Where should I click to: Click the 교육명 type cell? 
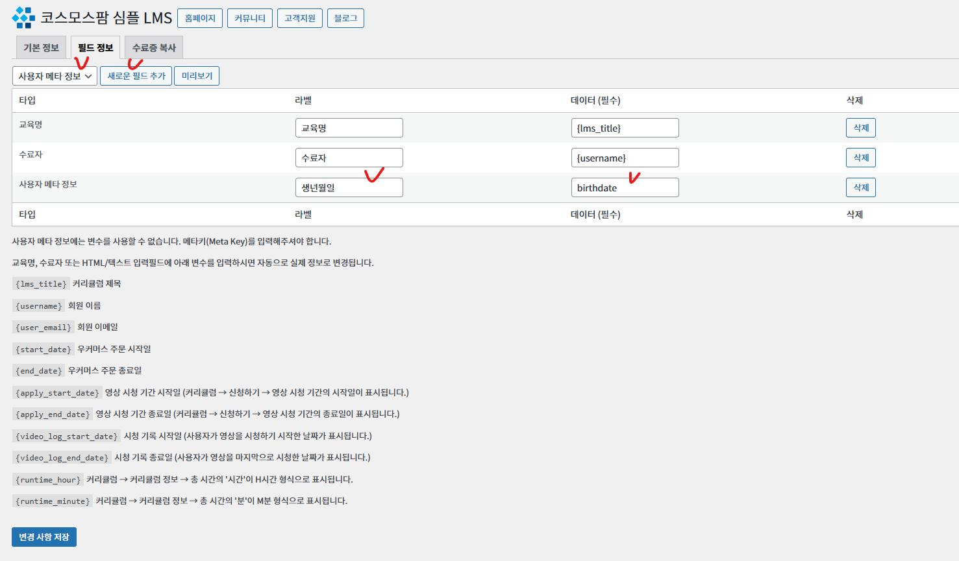tap(31, 125)
